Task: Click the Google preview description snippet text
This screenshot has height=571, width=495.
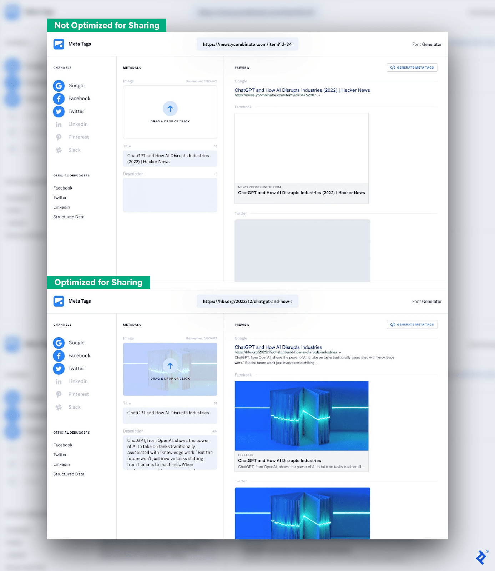Action: pyautogui.click(x=314, y=360)
